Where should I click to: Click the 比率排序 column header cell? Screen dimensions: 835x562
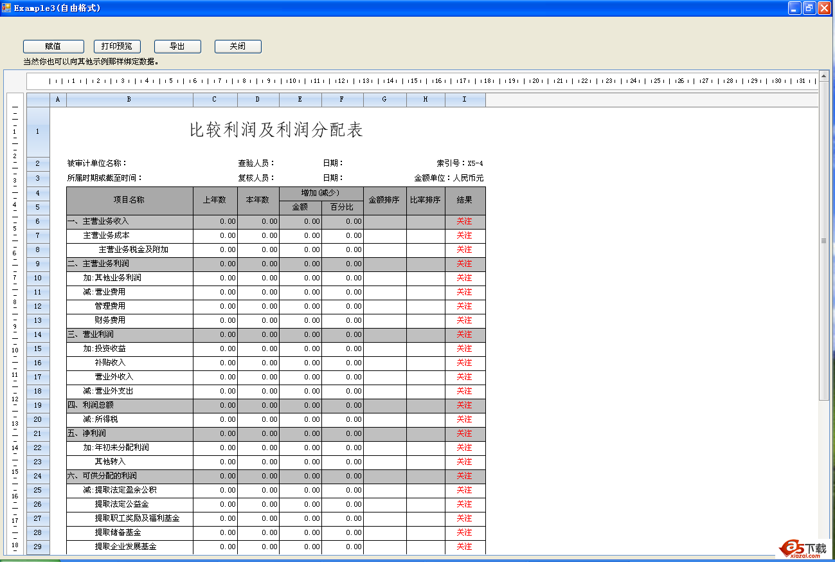425,201
